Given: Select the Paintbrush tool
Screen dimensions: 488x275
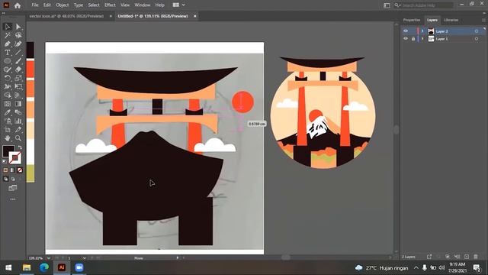Looking at the screenshot, I should [x=18, y=61].
